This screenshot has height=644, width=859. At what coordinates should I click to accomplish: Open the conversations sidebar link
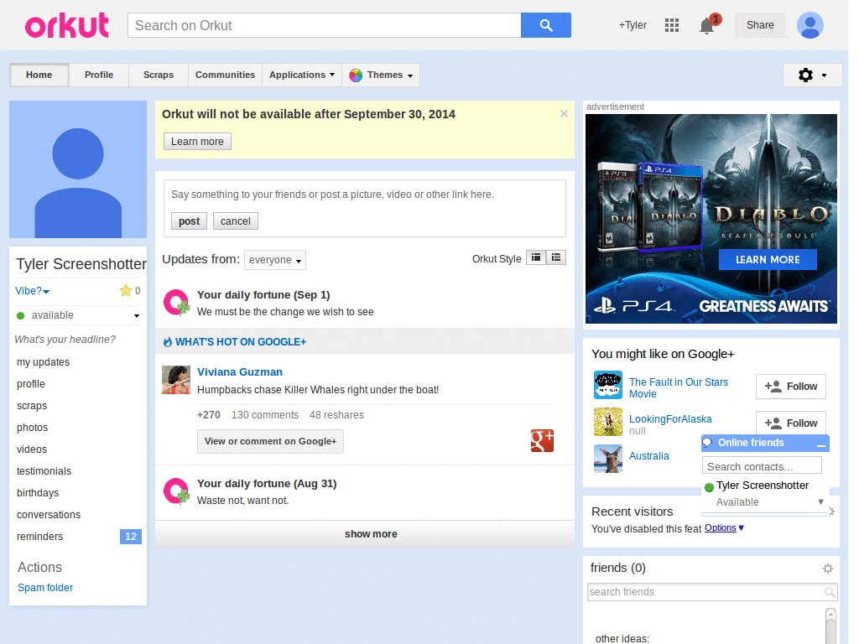49,515
